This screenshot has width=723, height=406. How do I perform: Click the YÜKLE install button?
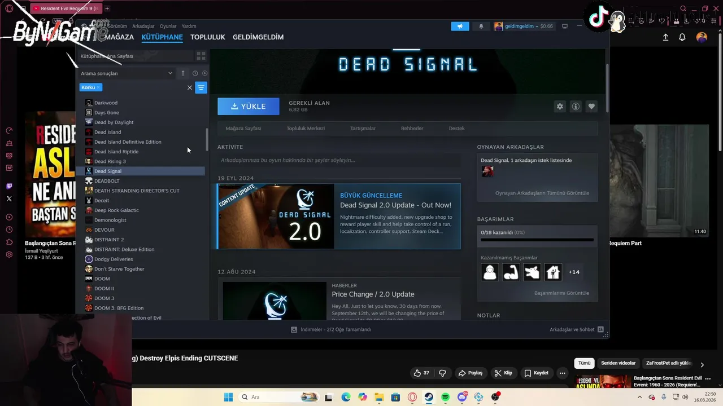click(249, 106)
